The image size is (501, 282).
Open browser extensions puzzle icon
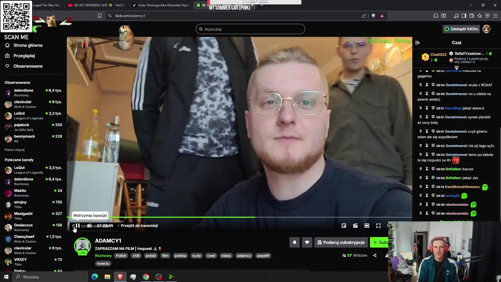436,16
